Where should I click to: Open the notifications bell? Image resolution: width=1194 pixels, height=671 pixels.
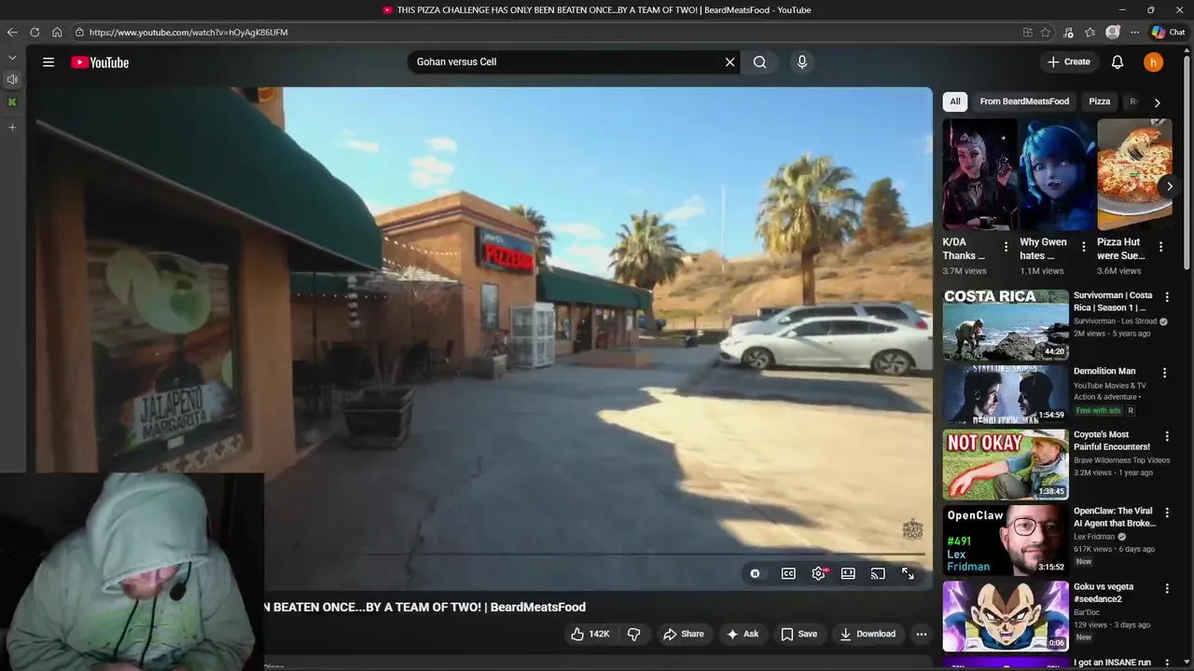coord(1118,62)
